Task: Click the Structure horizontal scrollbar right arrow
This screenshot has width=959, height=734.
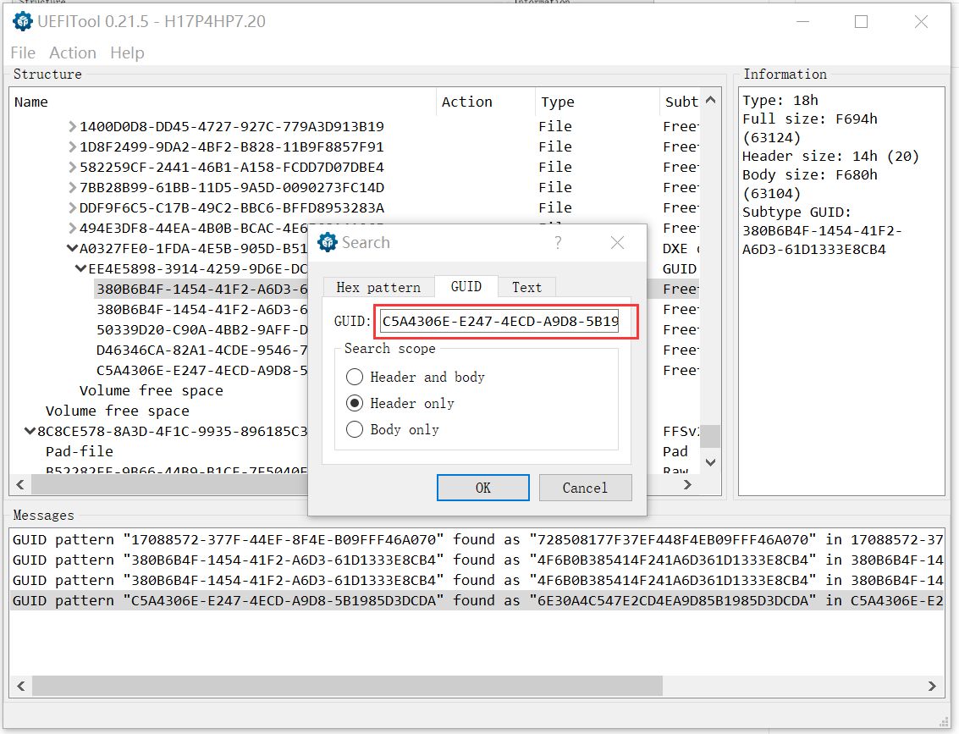Action: [687, 484]
